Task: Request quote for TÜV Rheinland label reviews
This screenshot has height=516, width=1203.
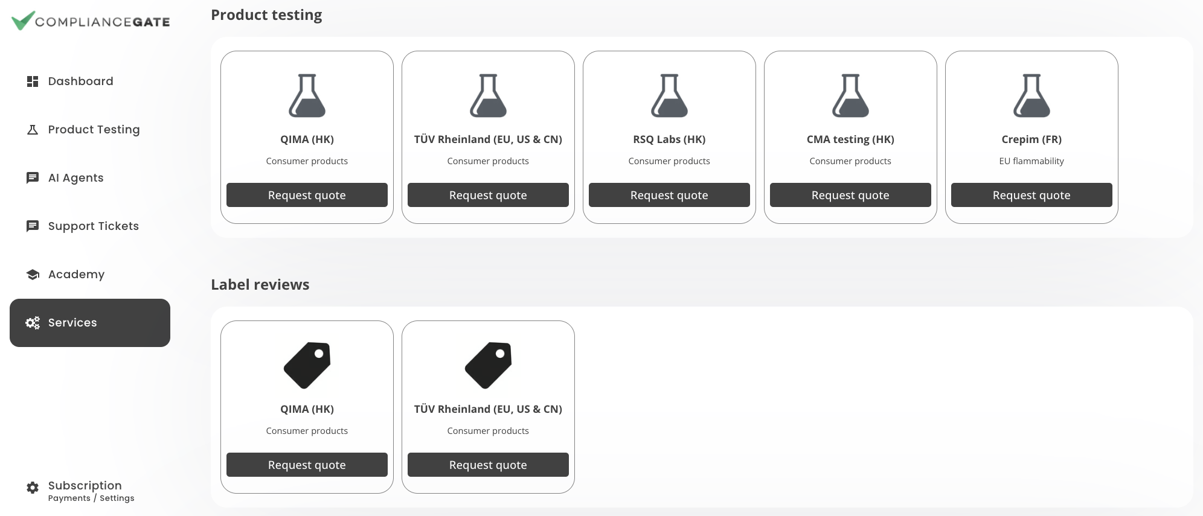Action: [488, 465]
